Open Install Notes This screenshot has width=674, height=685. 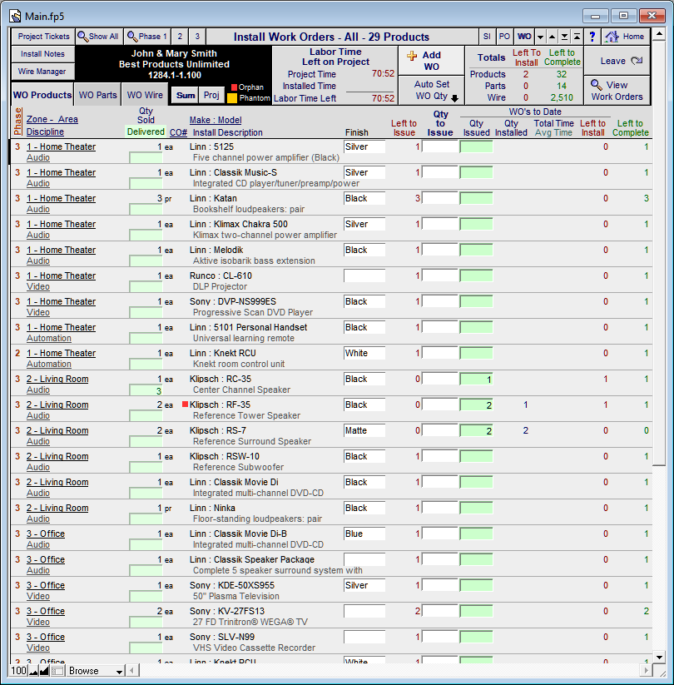point(42,54)
